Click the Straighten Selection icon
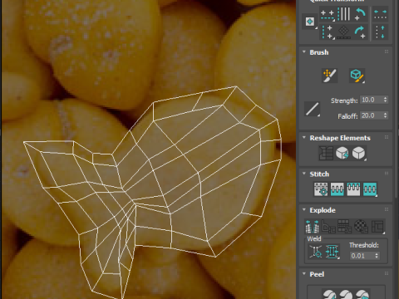The image size is (399, 299). coord(326,153)
